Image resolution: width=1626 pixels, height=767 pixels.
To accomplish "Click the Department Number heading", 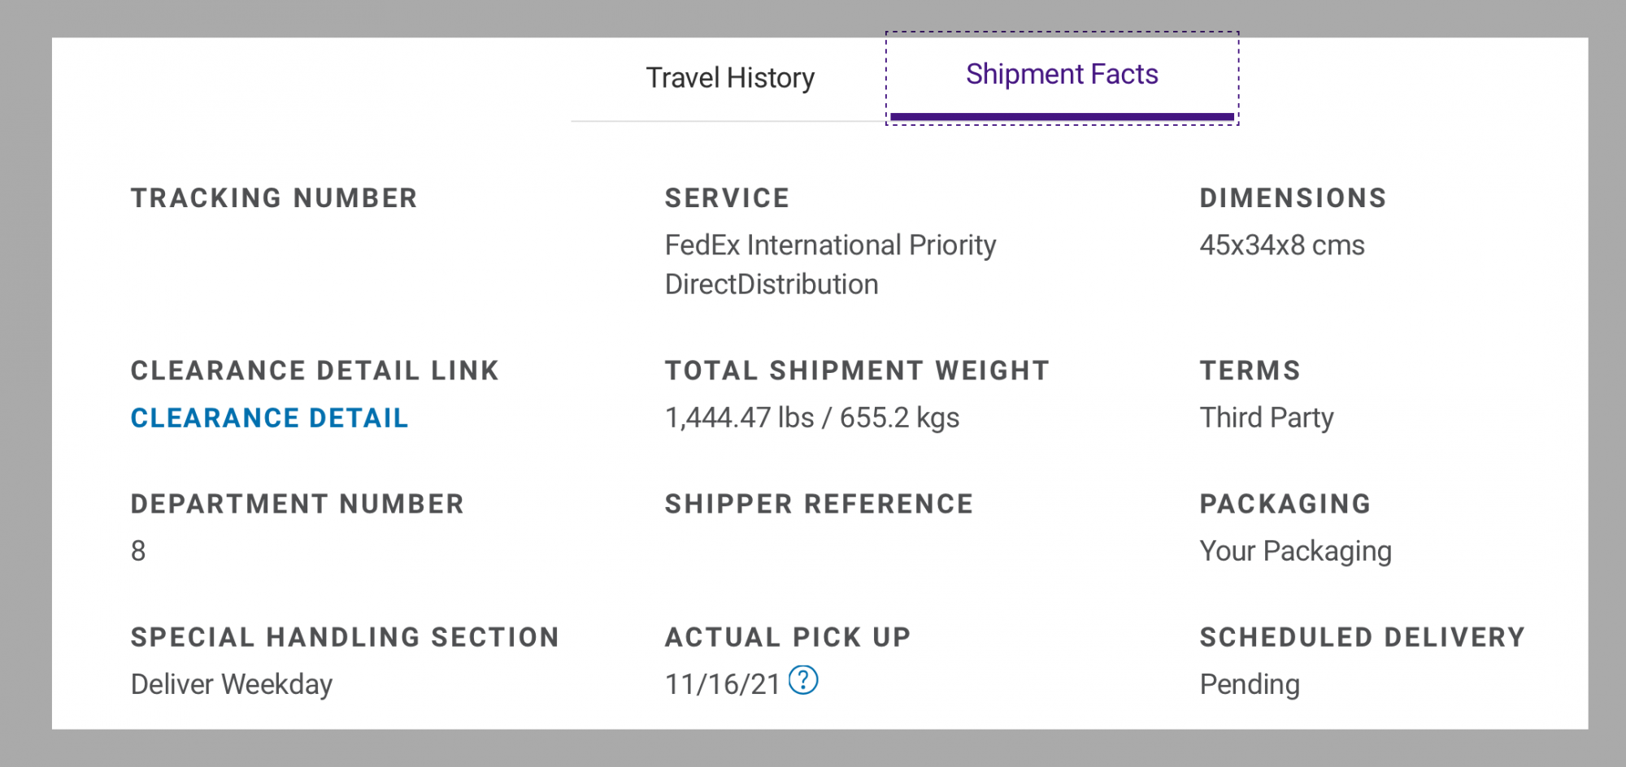I will (x=297, y=504).
